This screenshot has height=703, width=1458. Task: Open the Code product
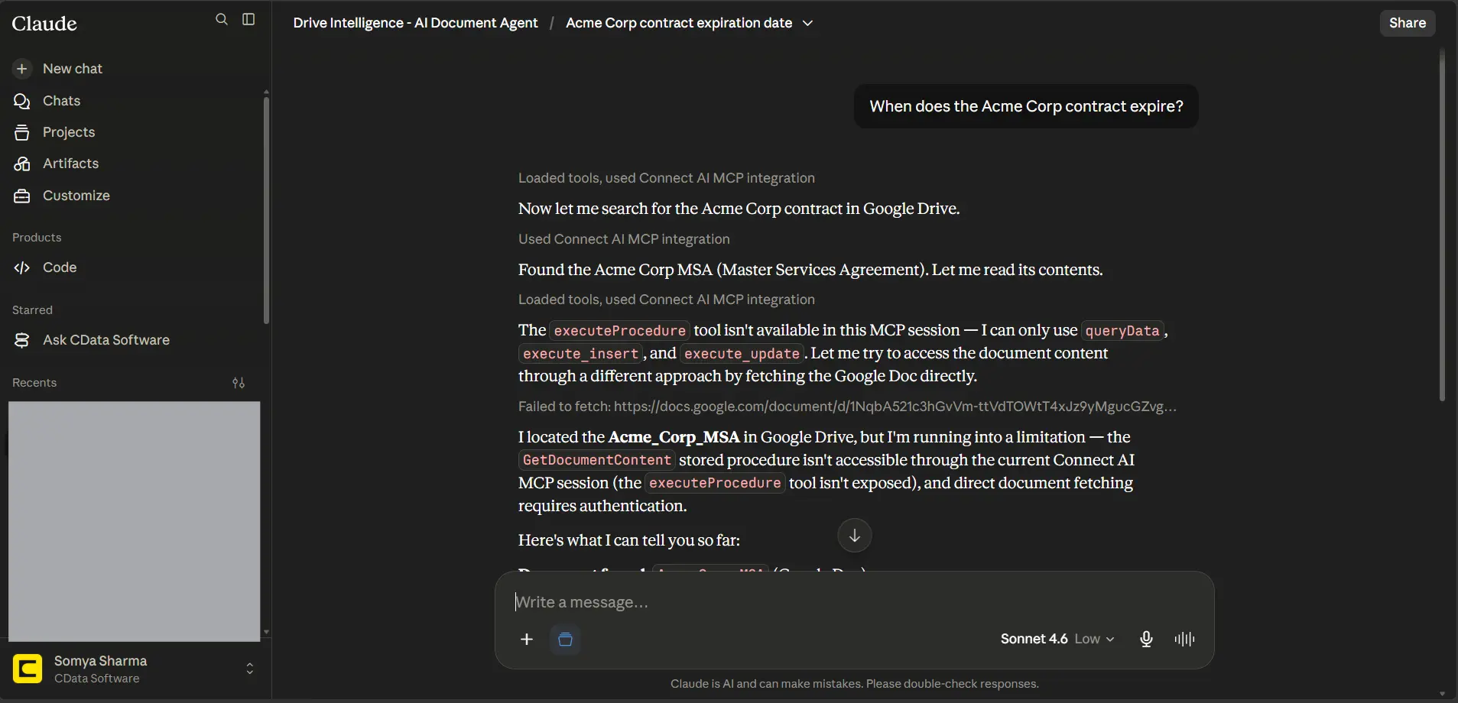(60, 267)
